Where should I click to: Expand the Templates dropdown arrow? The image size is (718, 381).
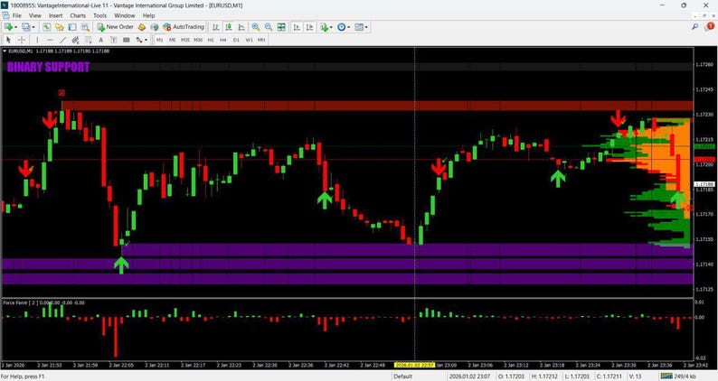pyautogui.click(x=366, y=27)
